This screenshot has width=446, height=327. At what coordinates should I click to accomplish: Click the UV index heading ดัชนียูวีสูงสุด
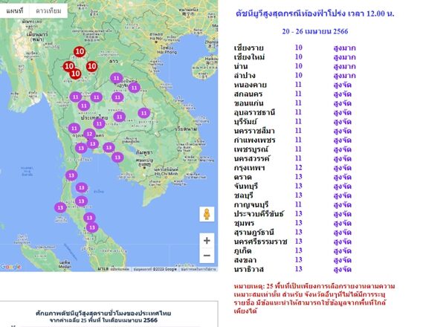point(315,13)
